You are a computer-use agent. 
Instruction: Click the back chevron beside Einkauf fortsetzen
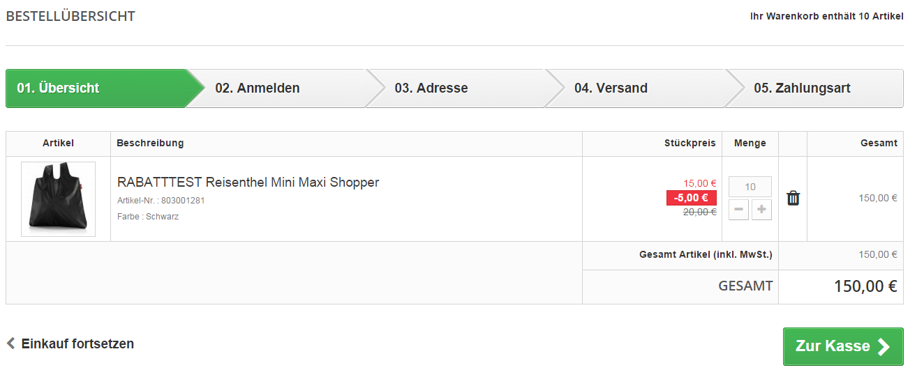tap(10, 343)
